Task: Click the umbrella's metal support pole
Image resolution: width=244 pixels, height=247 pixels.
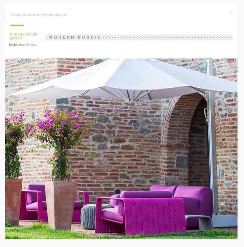Action: point(212,136)
